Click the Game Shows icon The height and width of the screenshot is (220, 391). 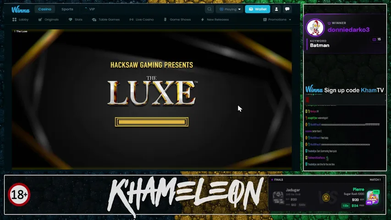[x=165, y=19]
